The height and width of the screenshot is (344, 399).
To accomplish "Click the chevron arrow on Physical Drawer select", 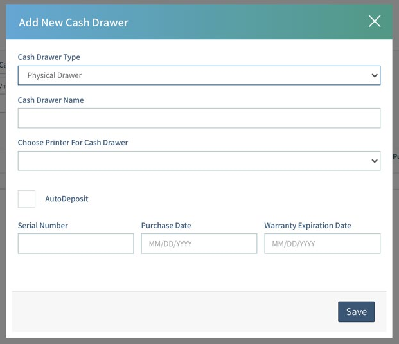I will tap(375, 75).
